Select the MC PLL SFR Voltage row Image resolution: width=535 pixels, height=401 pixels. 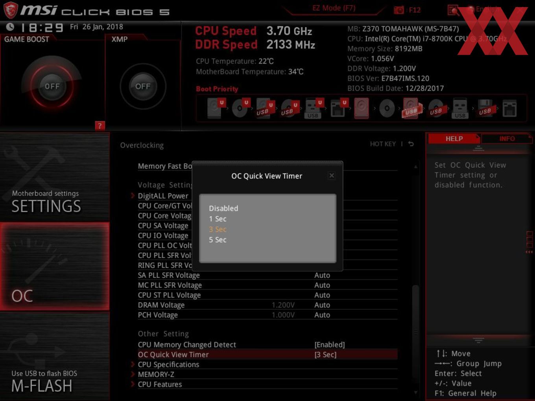267,285
